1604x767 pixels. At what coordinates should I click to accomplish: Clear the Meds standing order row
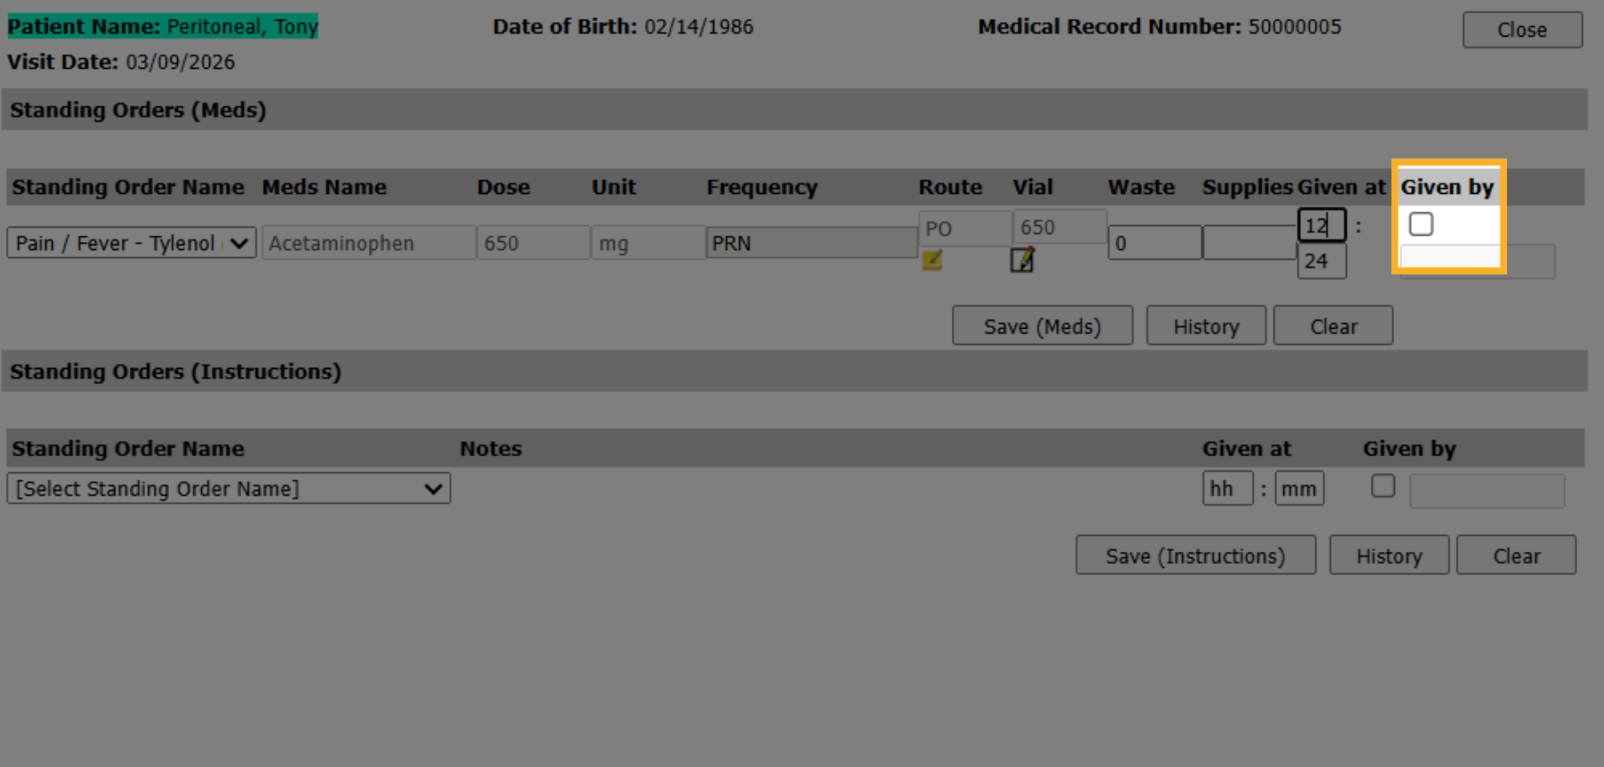pos(1333,326)
